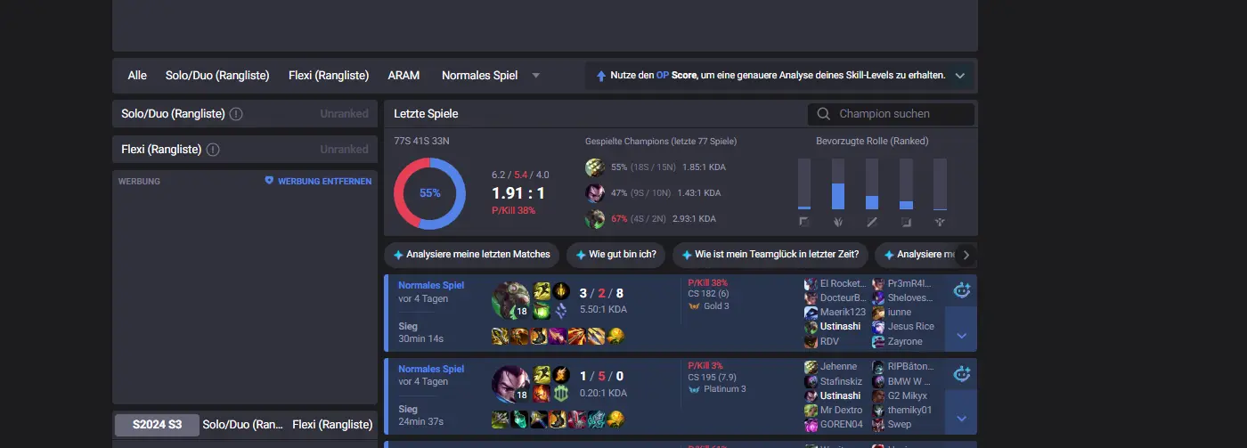Expand details of the first match

click(x=961, y=336)
